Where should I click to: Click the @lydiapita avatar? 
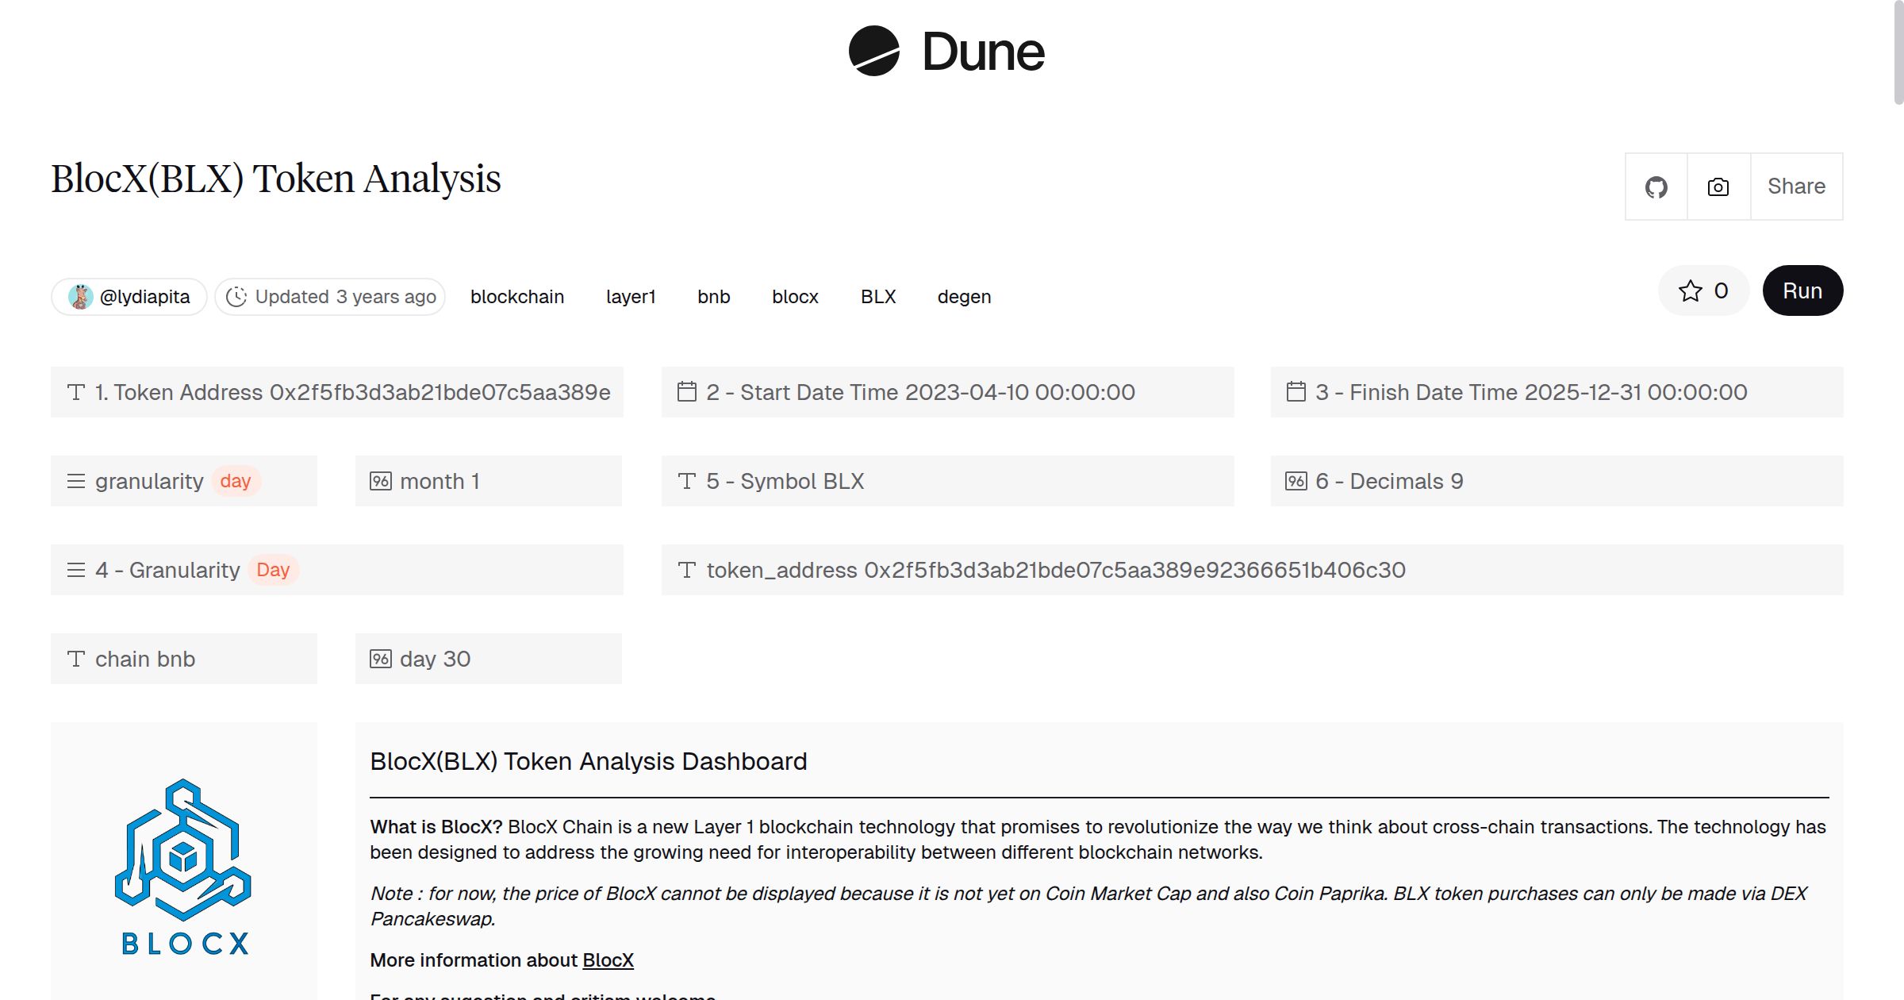(80, 297)
